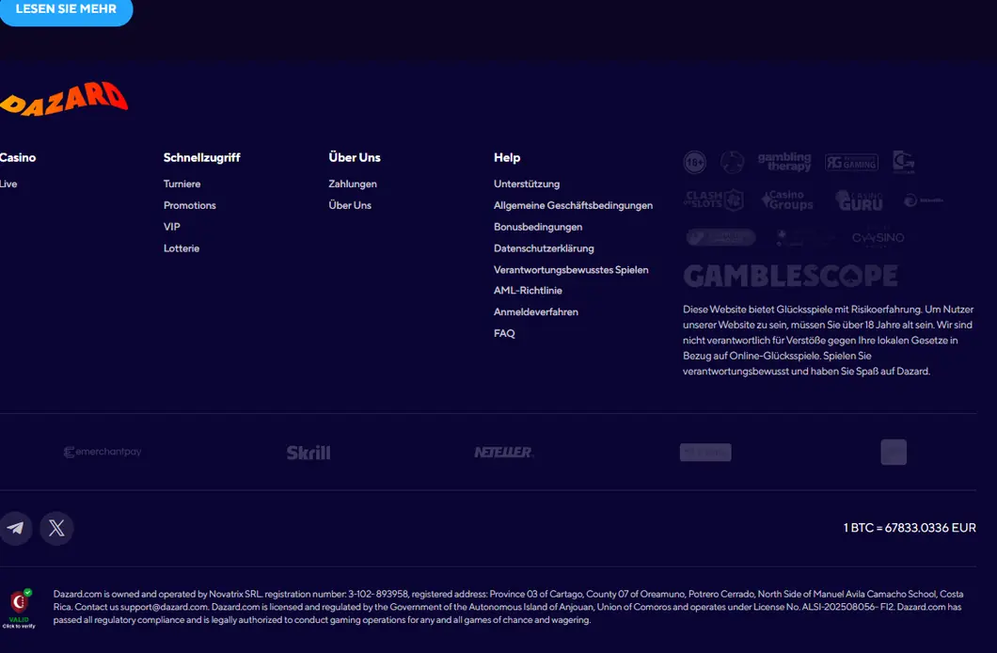Go to the Promotions page

point(189,205)
